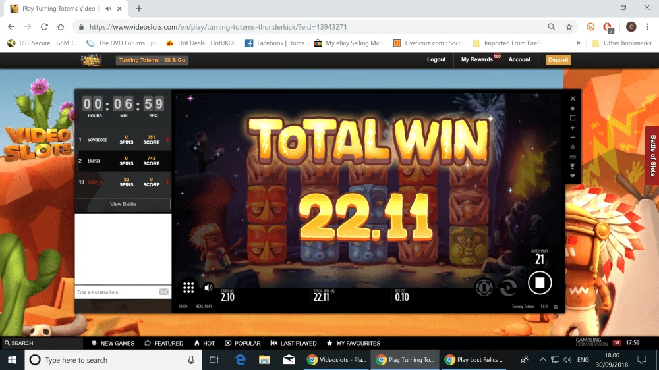
Task: Open Microsoft Edge from taskbar
Action: point(240,360)
